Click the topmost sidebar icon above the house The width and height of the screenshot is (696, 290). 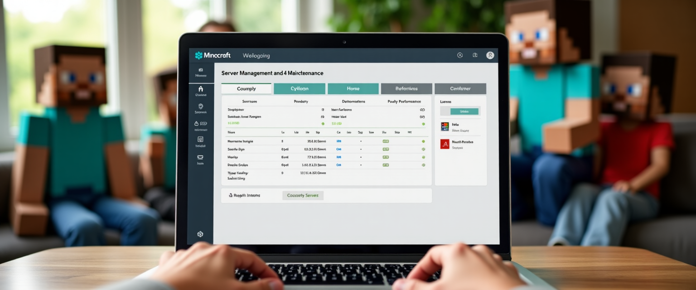201,70
